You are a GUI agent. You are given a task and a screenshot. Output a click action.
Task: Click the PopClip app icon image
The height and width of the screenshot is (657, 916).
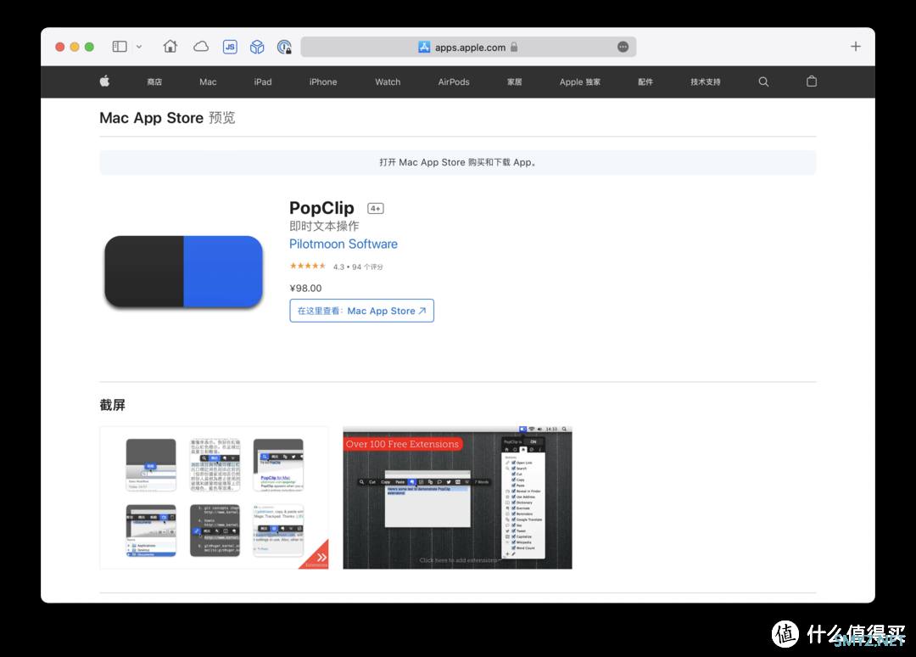click(183, 272)
